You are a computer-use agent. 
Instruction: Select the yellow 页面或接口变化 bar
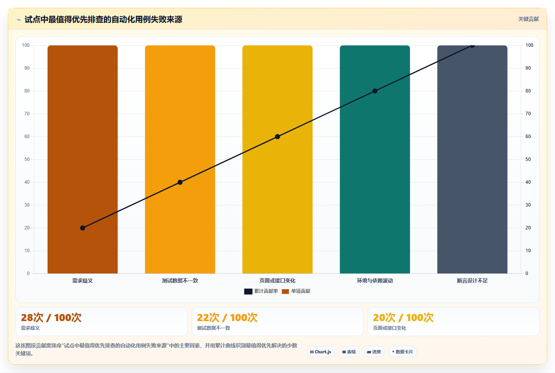[x=277, y=159]
